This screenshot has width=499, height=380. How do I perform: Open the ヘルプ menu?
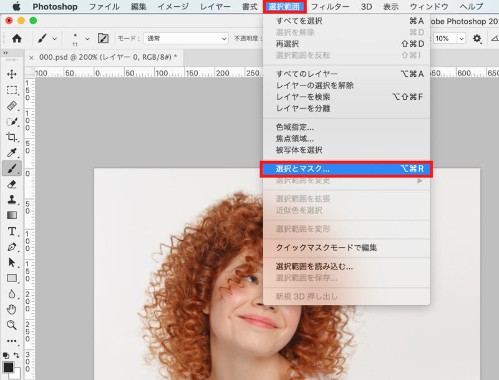(x=472, y=7)
